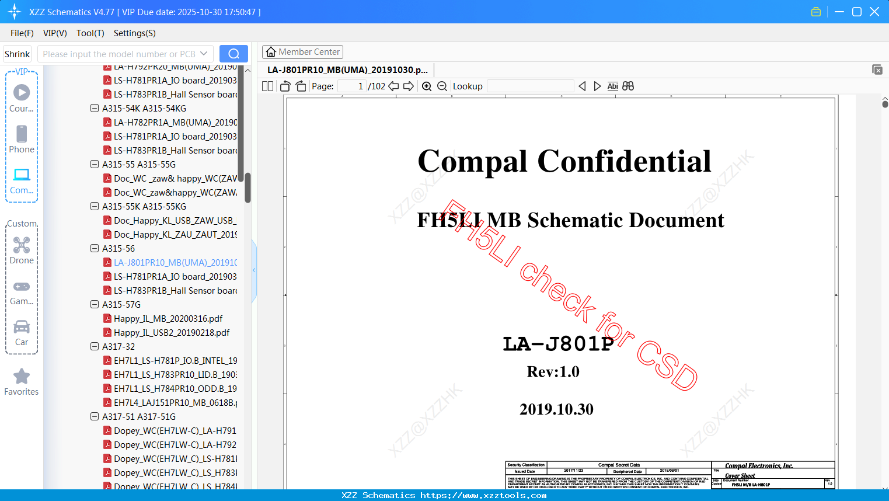Collapse the A315-54K A315-54KG tree group
The height and width of the screenshot is (501, 889).
pos(95,109)
